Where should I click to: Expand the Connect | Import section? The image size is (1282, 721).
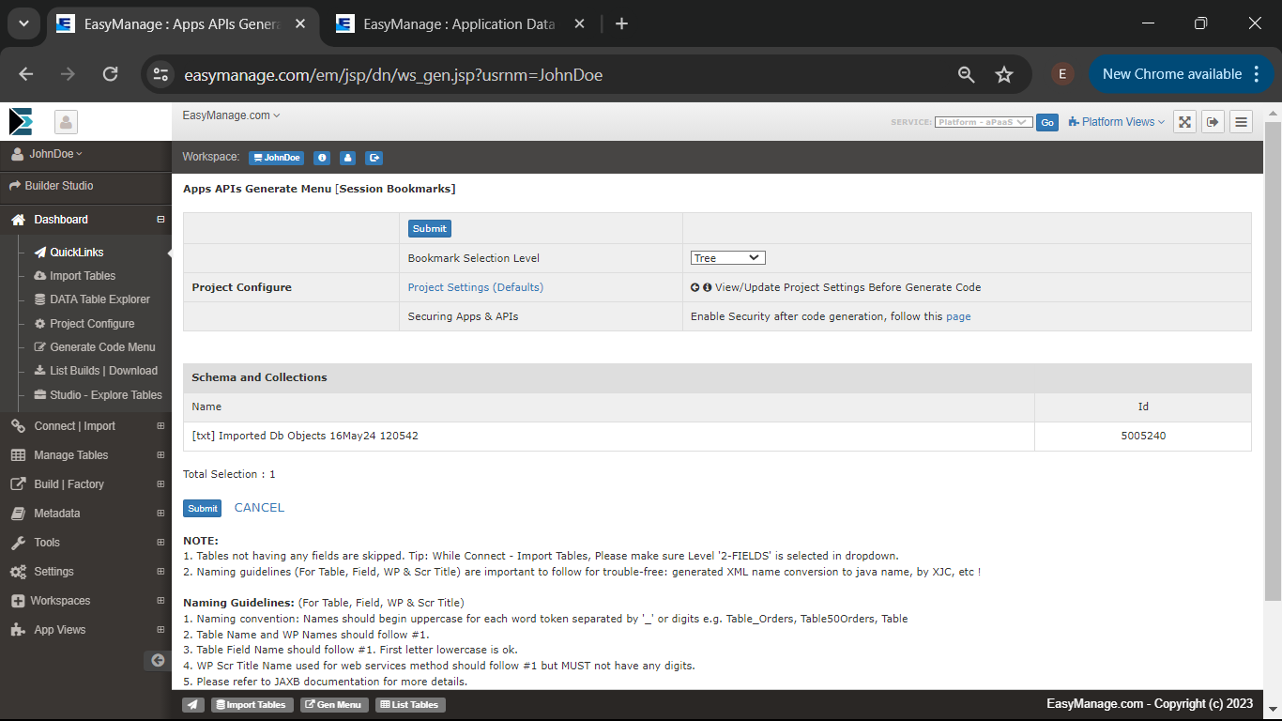click(x=160, y=426)
